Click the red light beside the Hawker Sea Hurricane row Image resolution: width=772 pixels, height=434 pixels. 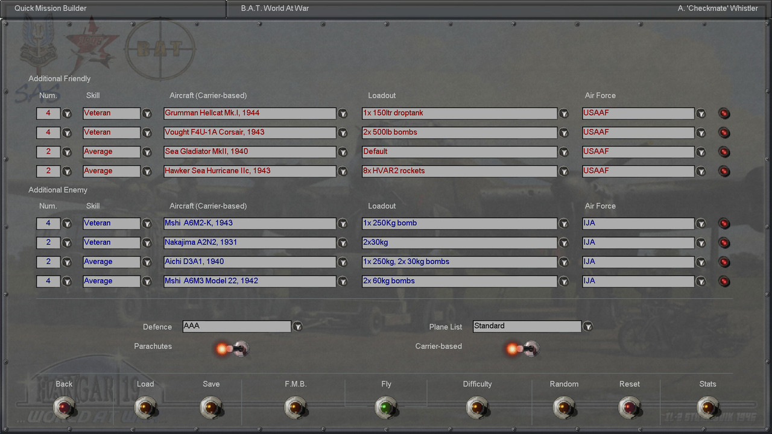pyautogui.click(x=724, y=171)
